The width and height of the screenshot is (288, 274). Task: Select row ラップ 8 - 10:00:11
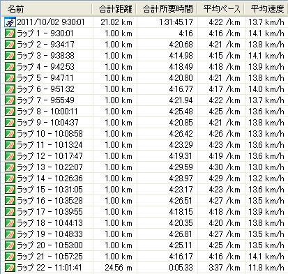(x=144, y=112)
